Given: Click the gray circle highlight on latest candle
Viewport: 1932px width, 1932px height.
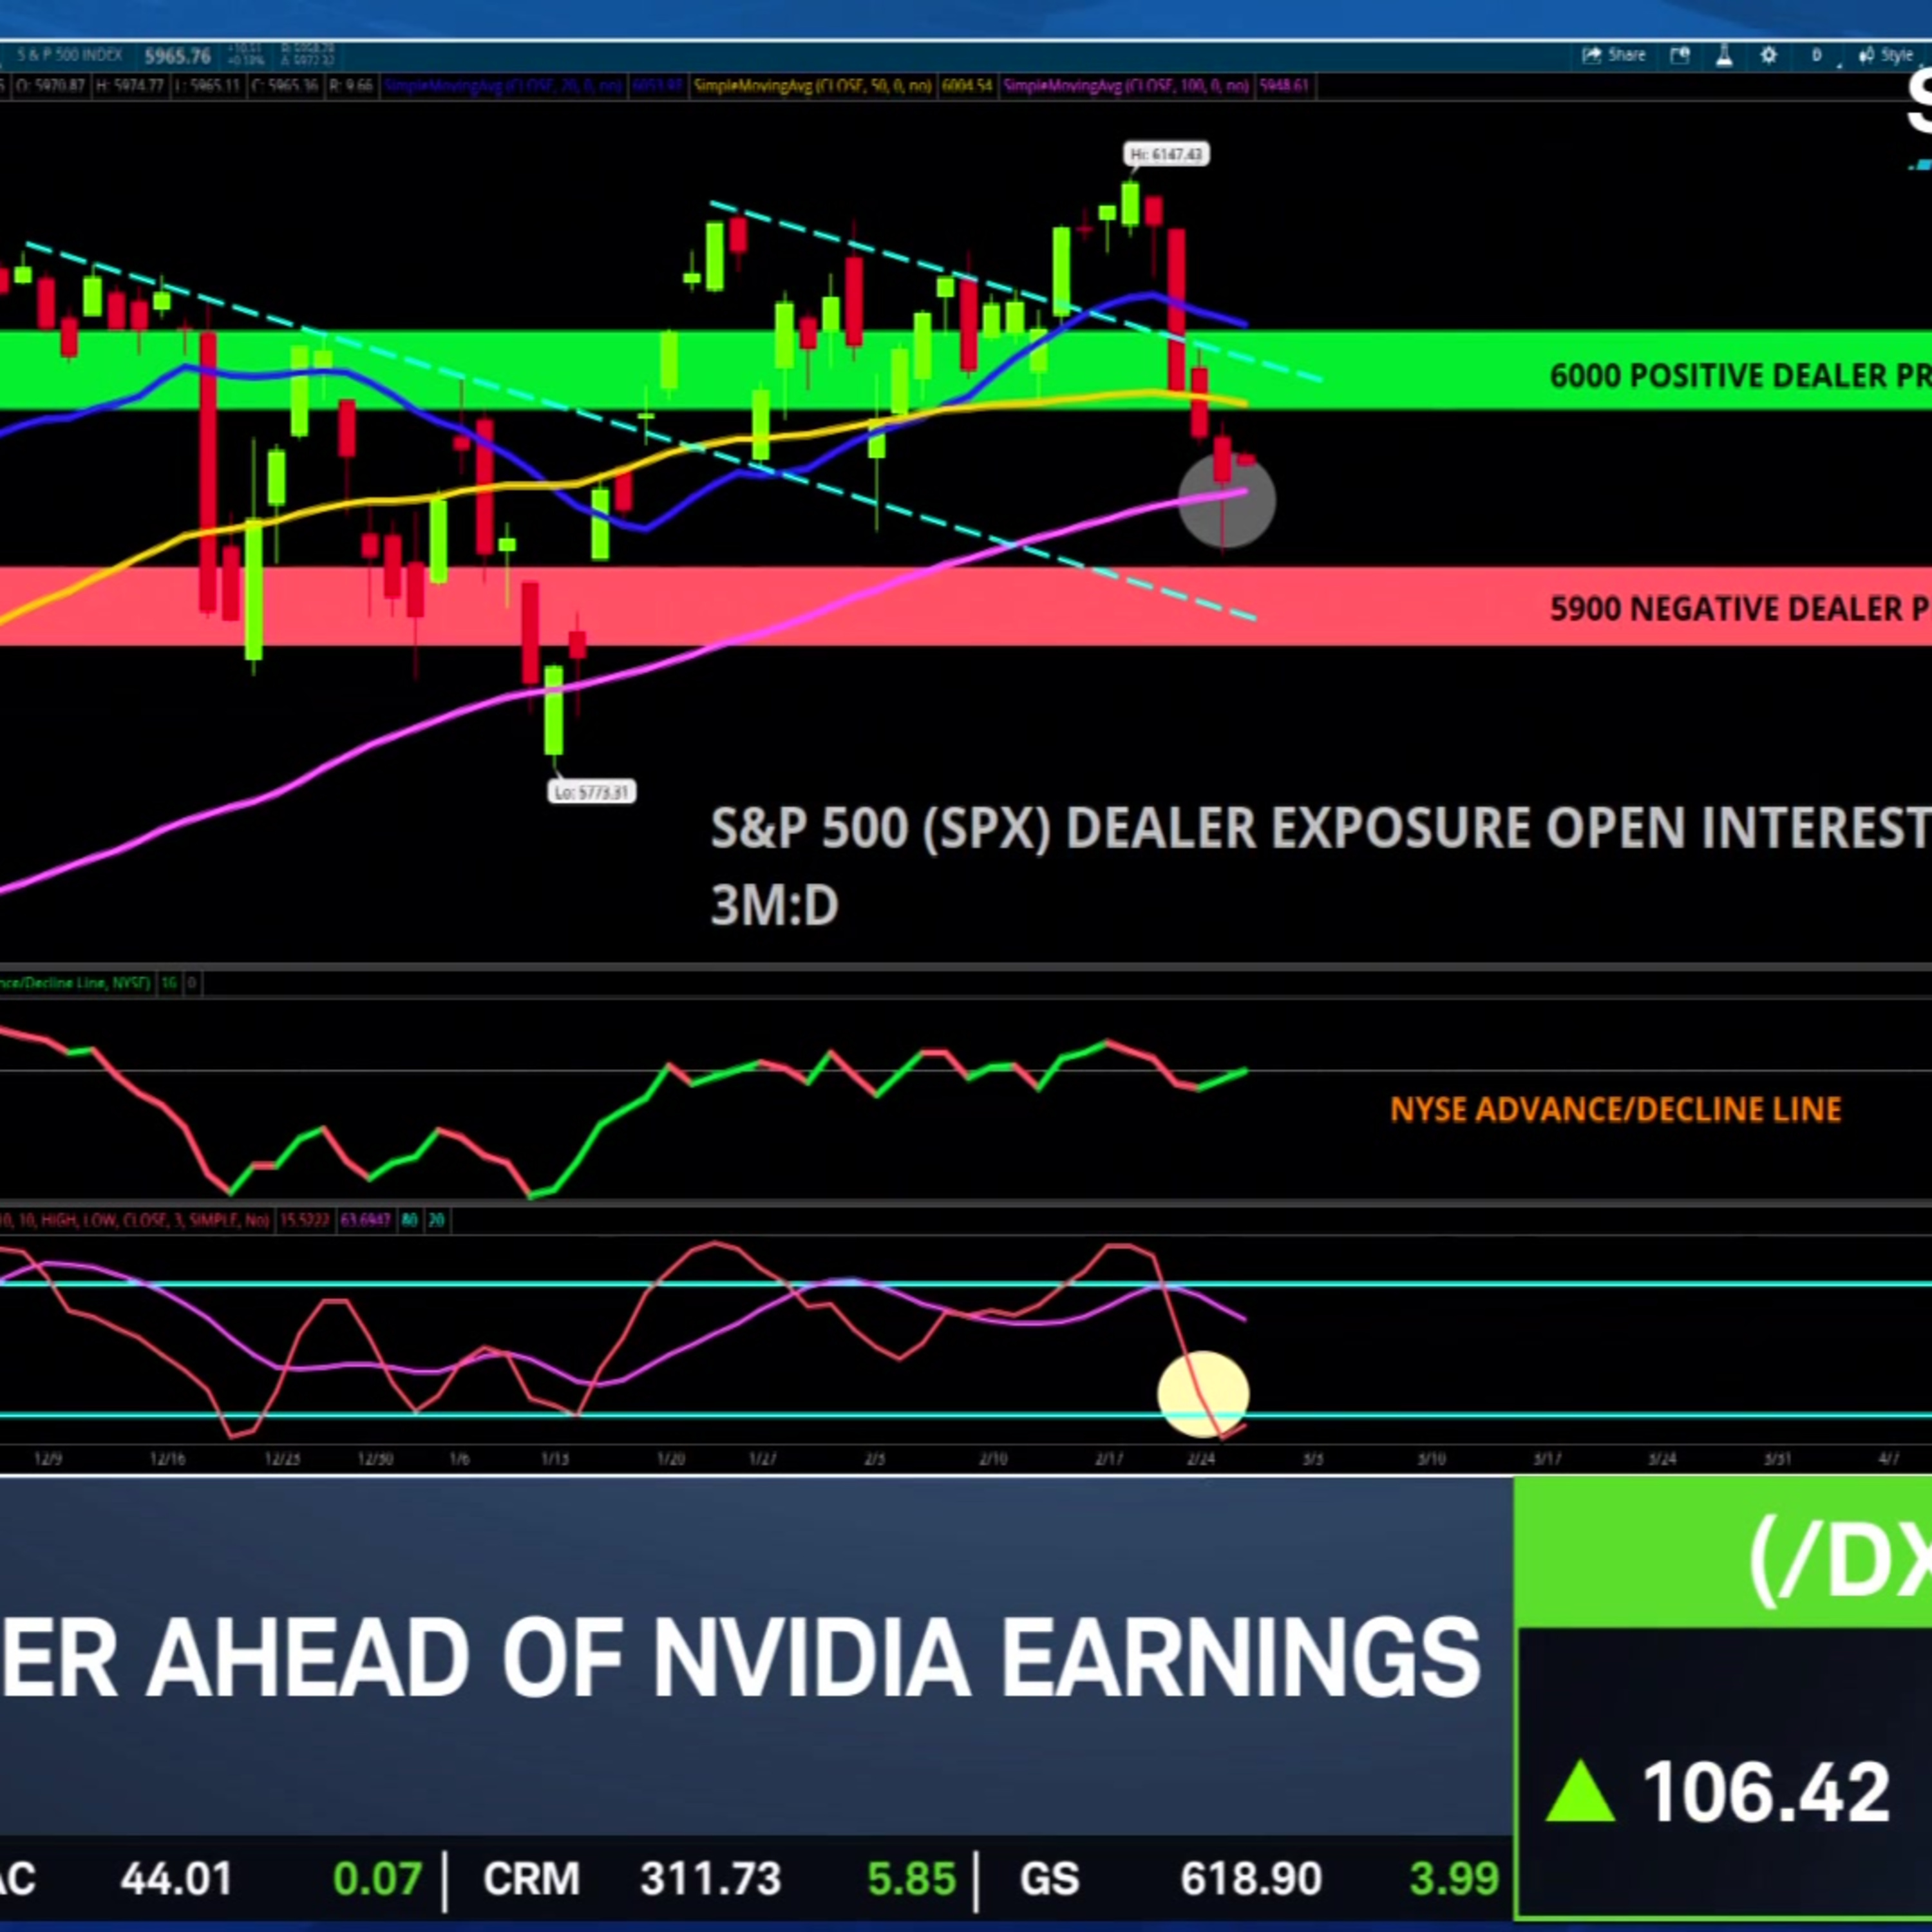Looking at the screenshot, I should point(1227,501).
